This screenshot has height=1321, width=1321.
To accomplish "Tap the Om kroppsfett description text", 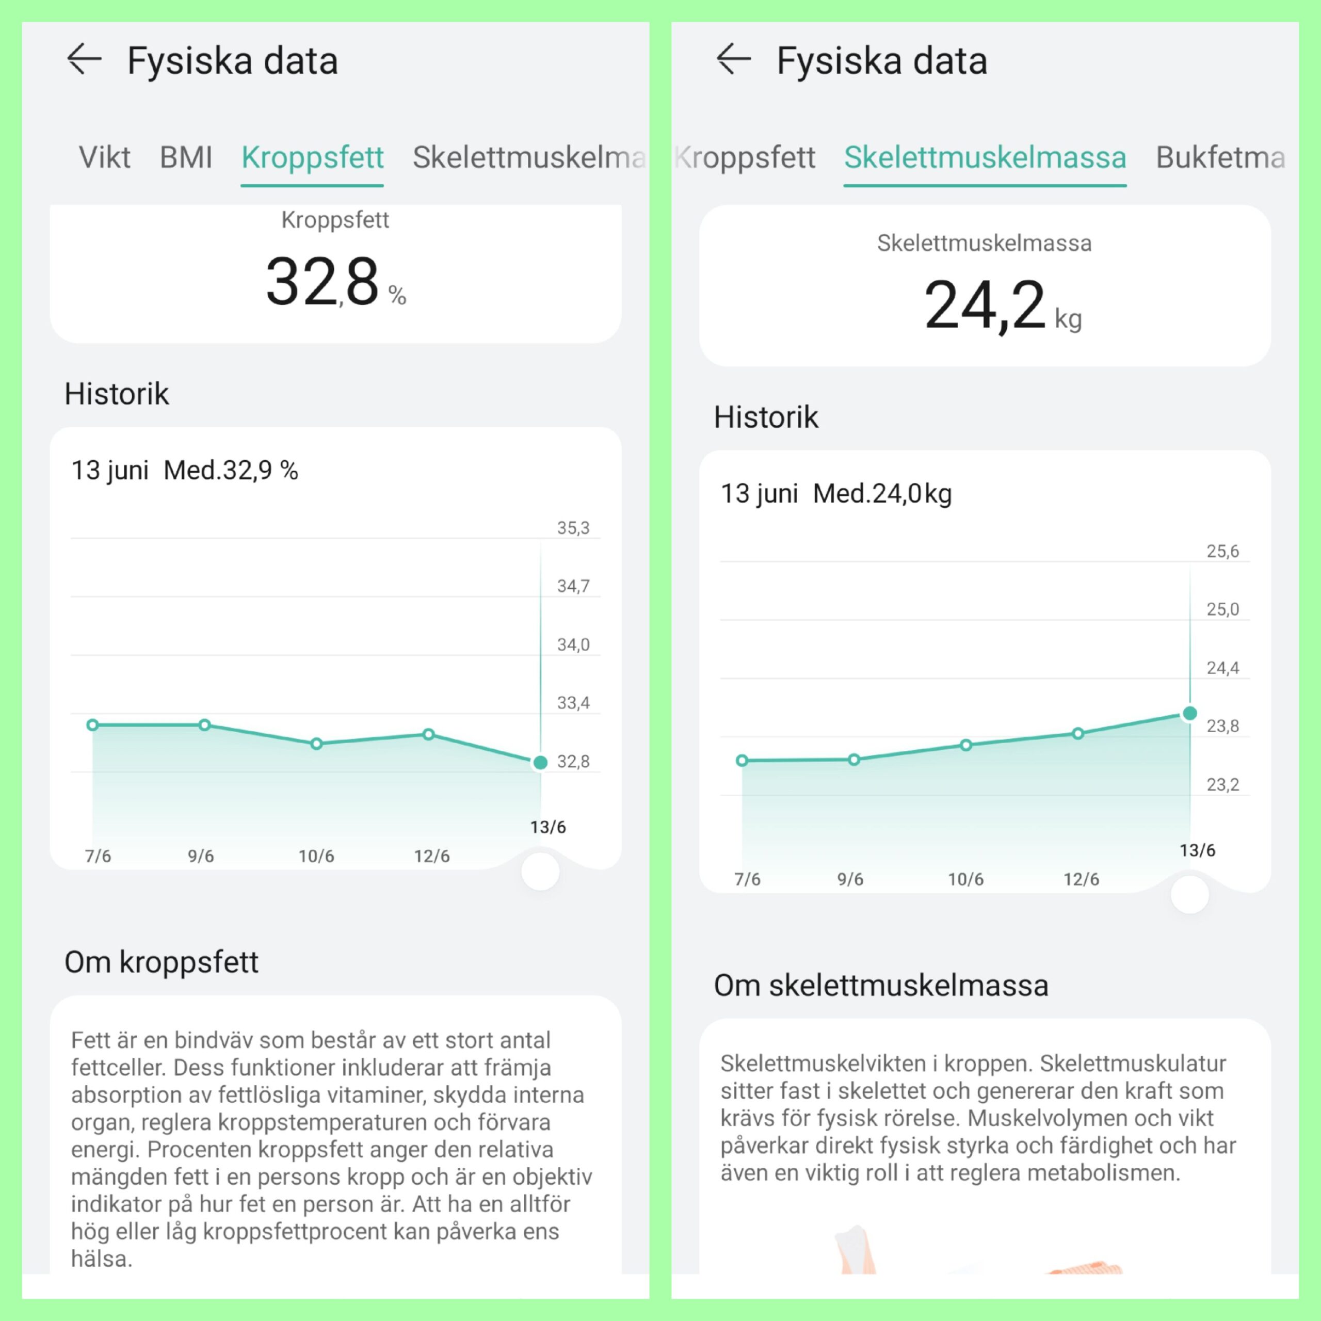I will coord(332,1149).
